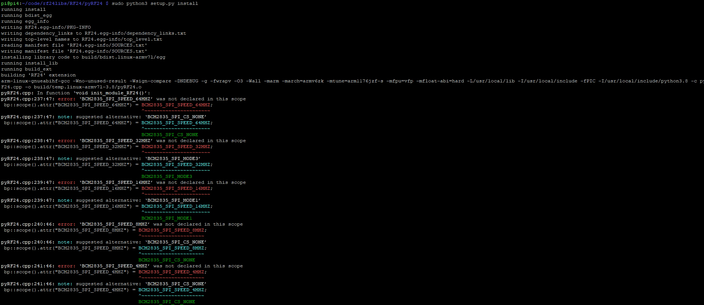
Task: Click the 'running build_ext' line
Action: point(27,69)
